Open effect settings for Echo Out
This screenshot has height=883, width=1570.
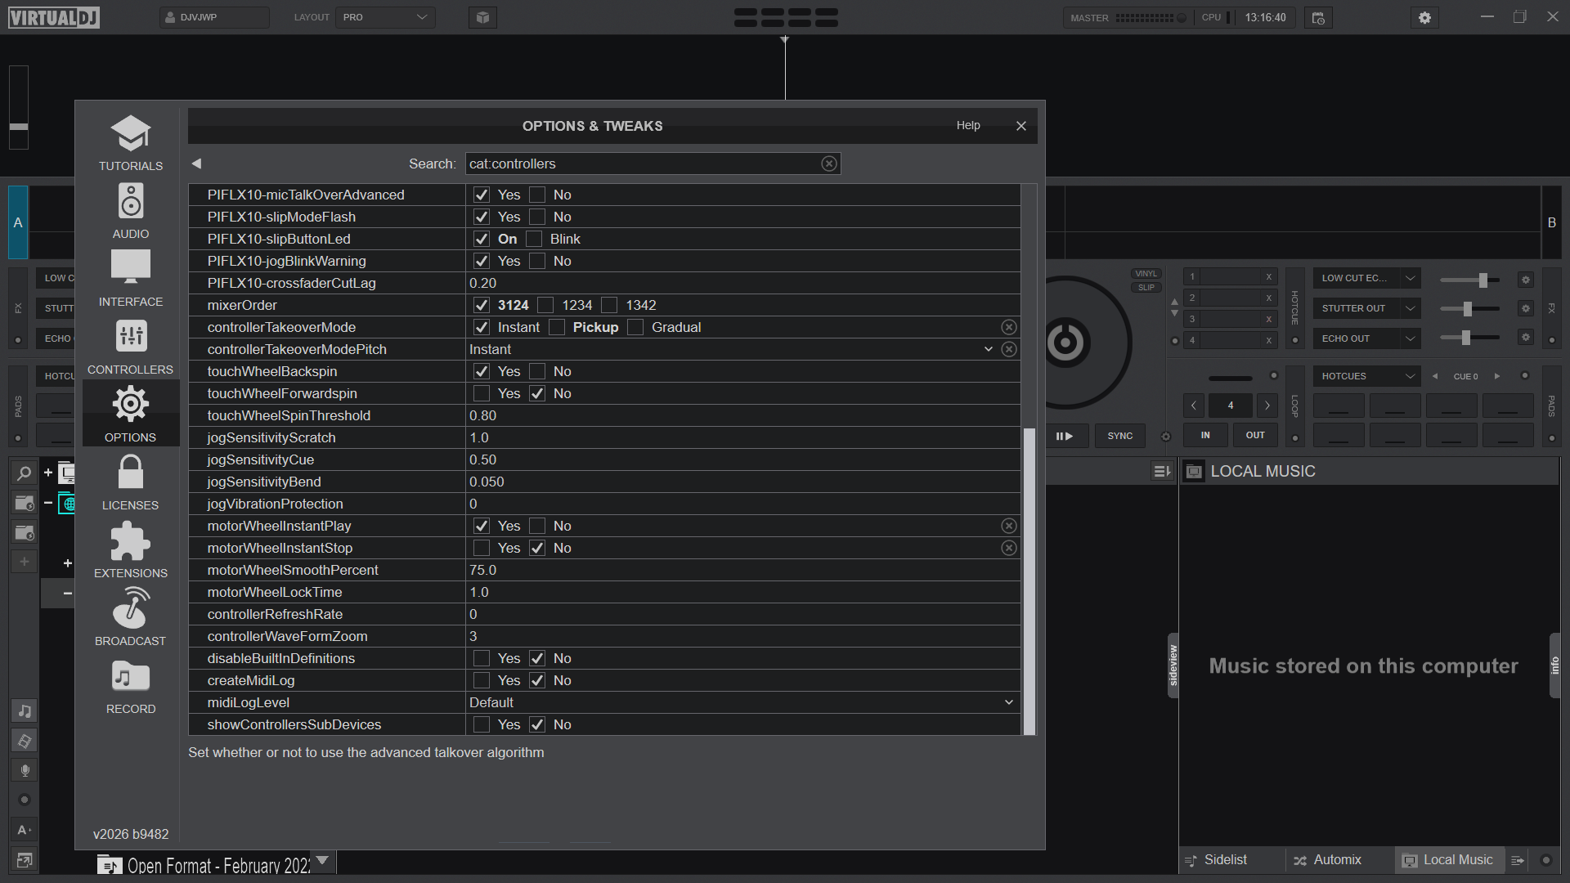tap(1525, 337)
